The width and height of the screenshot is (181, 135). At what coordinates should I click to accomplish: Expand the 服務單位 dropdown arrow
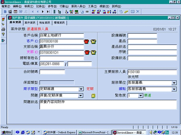174,83
